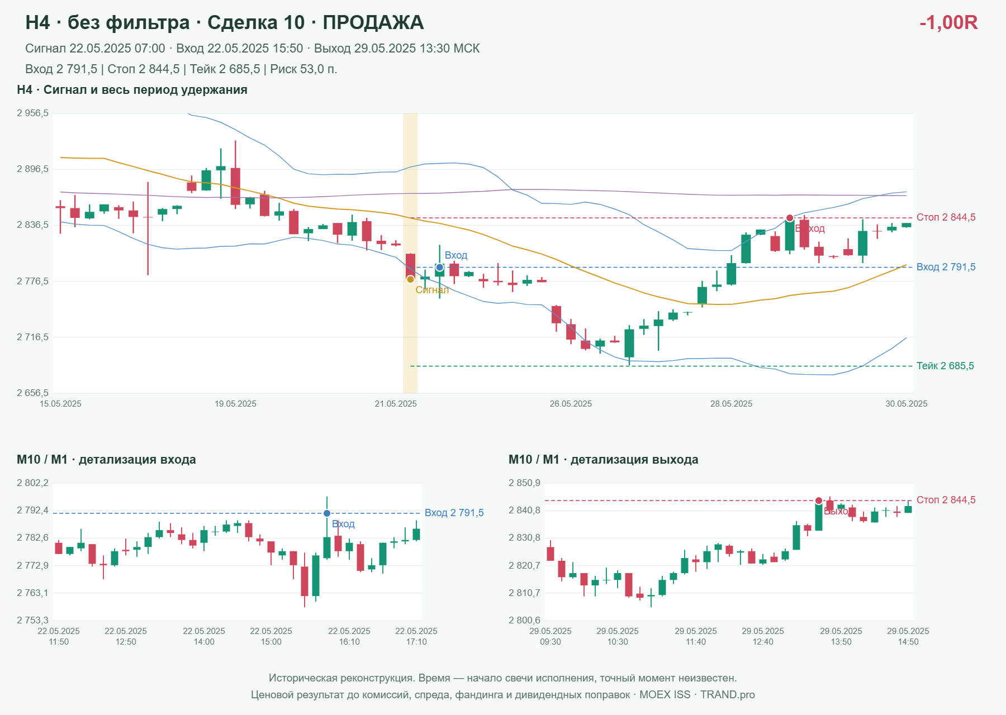The image size is (1006, 715).
Task: Click the 2 850,9 axis label in exit chart
Action: 524,483
